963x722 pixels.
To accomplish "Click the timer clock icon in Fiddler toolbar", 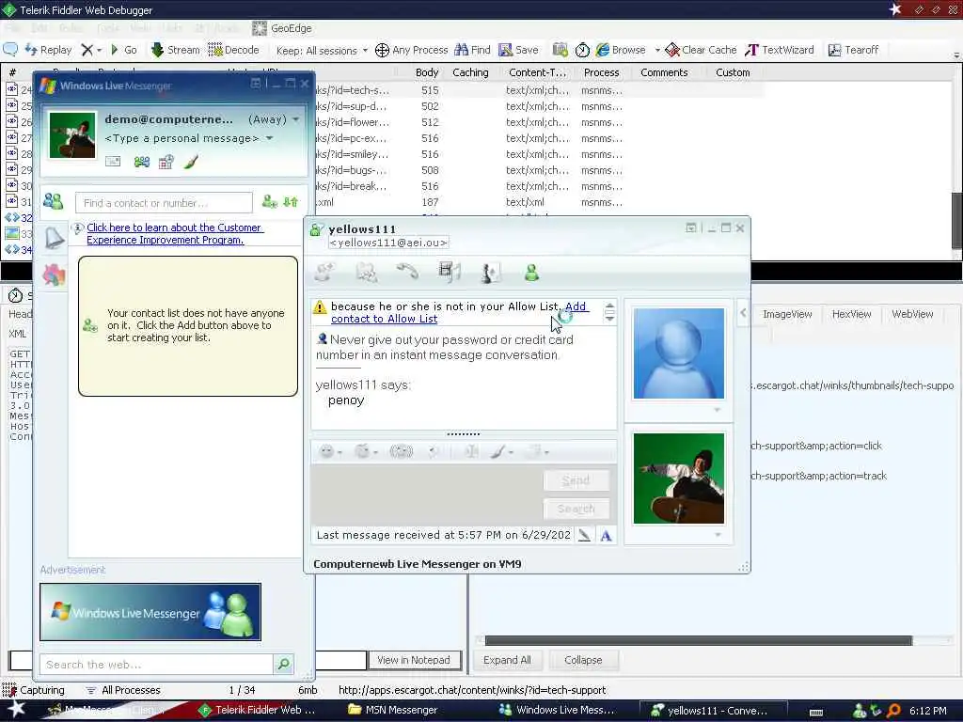I will click(582, 50).
